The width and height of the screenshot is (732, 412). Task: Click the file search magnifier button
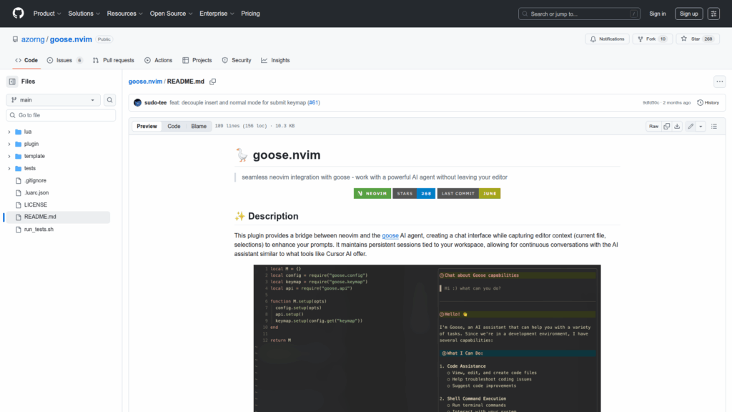(110, 100)
